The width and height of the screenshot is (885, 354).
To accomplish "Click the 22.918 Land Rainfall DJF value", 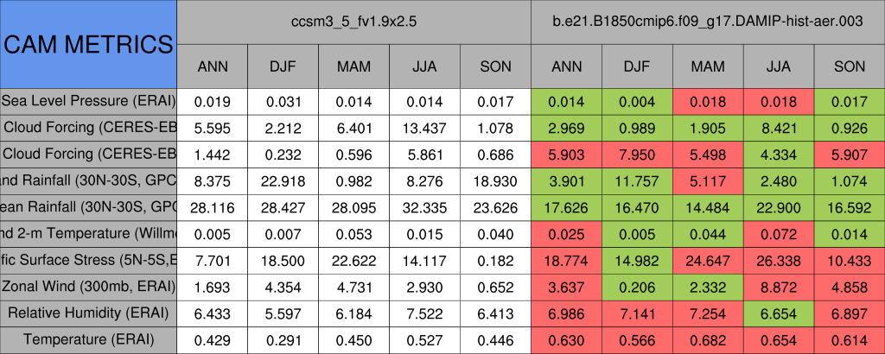I will 283,180.
